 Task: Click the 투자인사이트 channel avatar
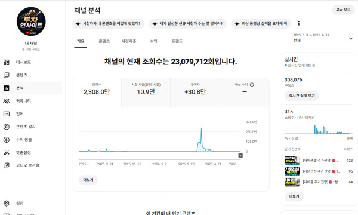[x=31, y=21]
